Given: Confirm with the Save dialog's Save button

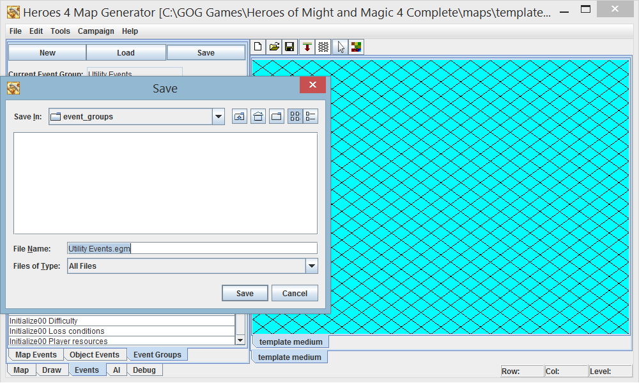Looking at the screenshot, I should click(245, 294).
